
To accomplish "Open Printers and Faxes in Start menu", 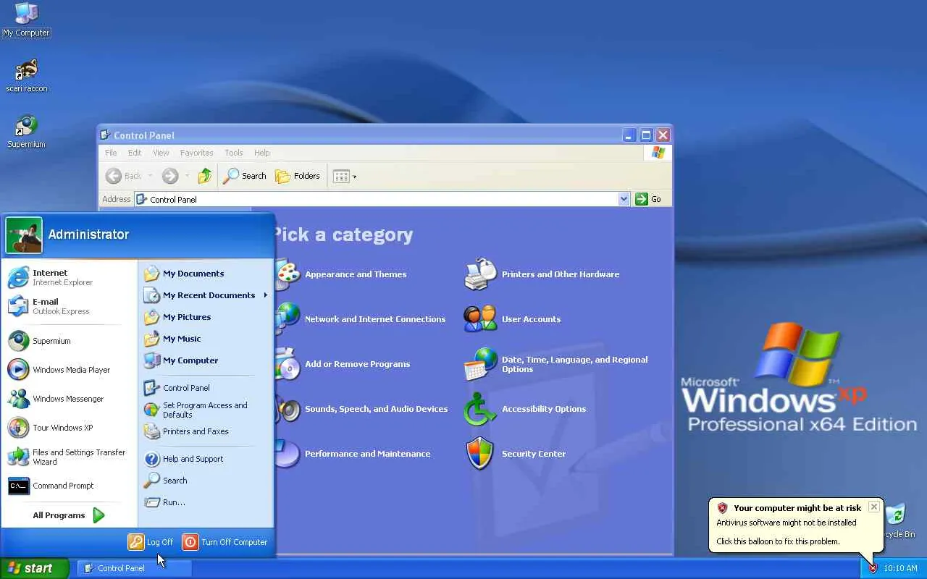I will pos(206,431).
